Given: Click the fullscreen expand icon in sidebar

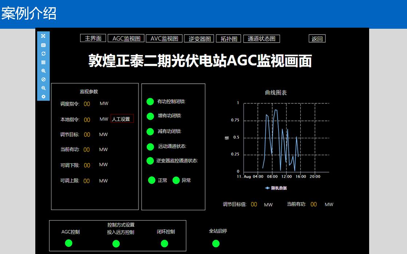Looking at the screenshot, I should pos(43,36).
